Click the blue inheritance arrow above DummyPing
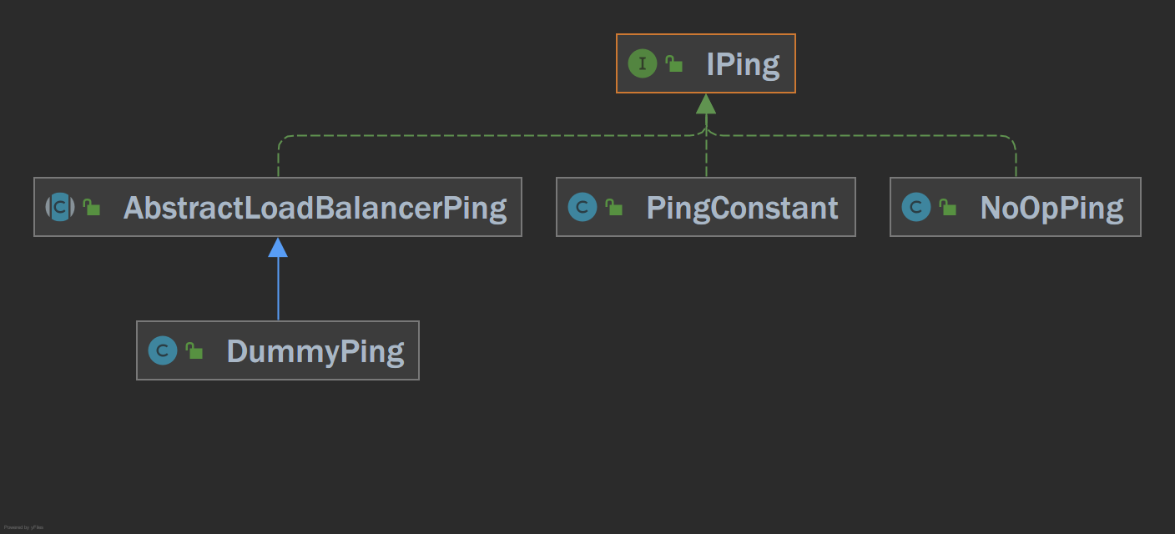 click(x=278, y=279)
